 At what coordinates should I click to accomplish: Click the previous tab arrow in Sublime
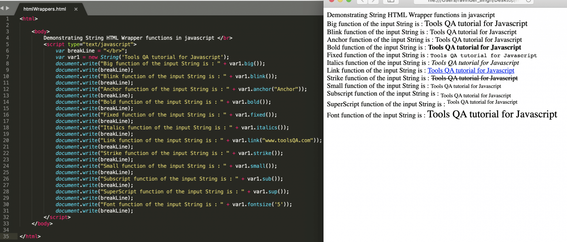pos(2,8)
